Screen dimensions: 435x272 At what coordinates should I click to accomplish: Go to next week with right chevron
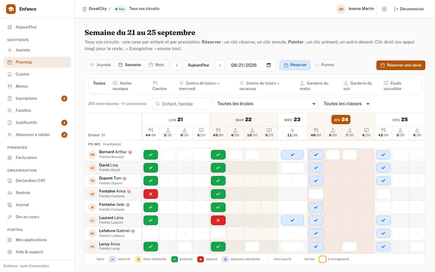[220, 65]
